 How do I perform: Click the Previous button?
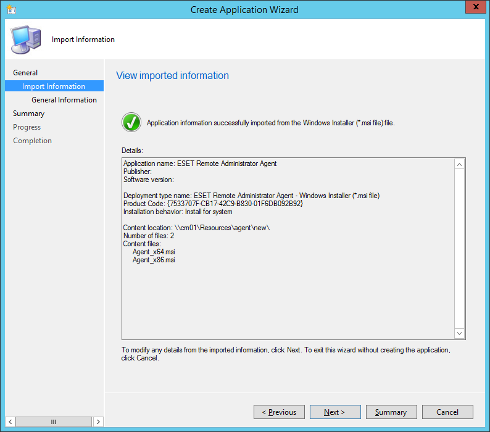click(279, 412)
